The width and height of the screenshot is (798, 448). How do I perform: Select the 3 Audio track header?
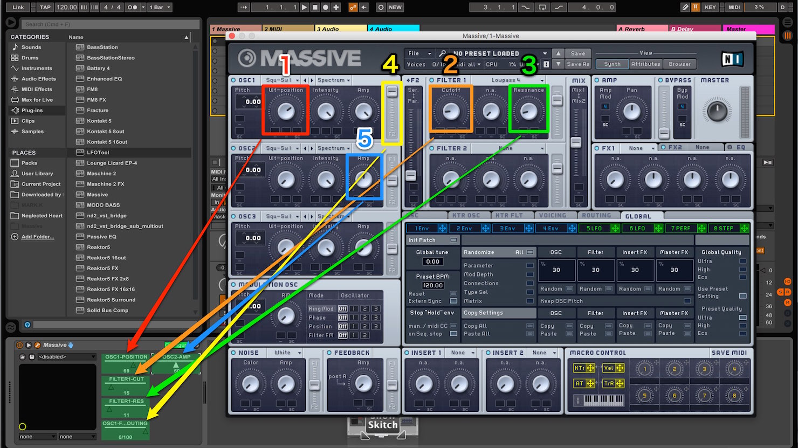coord(341,29)
